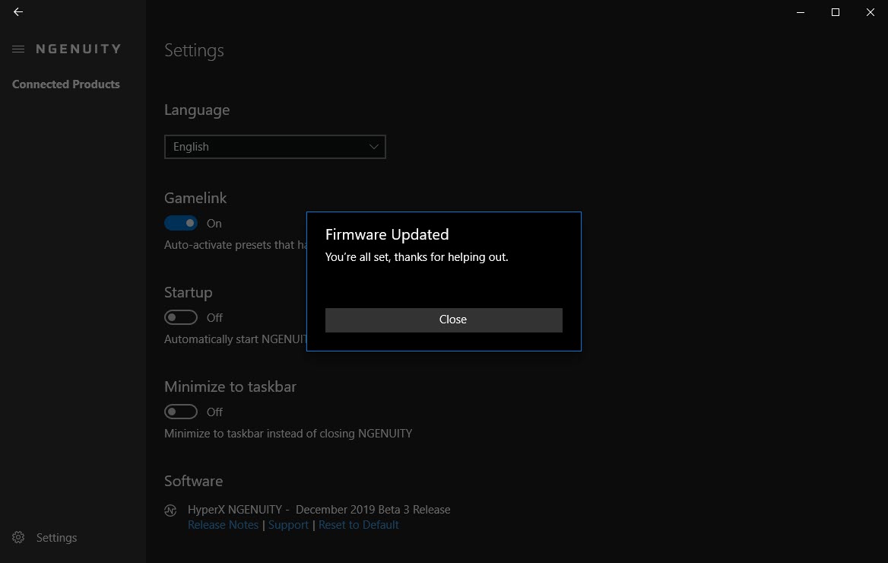
Task: Close the Firmware Updated dialog
Action: (443, 320)
